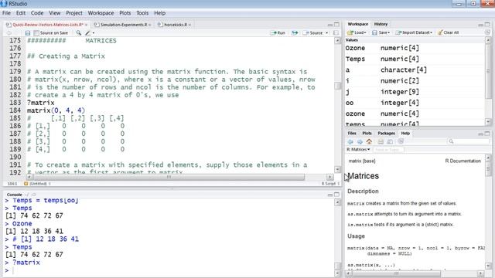Open the Tools menu

142,13
